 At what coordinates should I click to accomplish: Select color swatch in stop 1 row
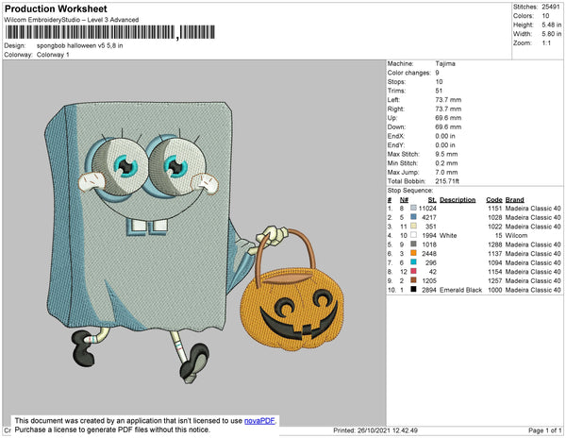(413, 208)
